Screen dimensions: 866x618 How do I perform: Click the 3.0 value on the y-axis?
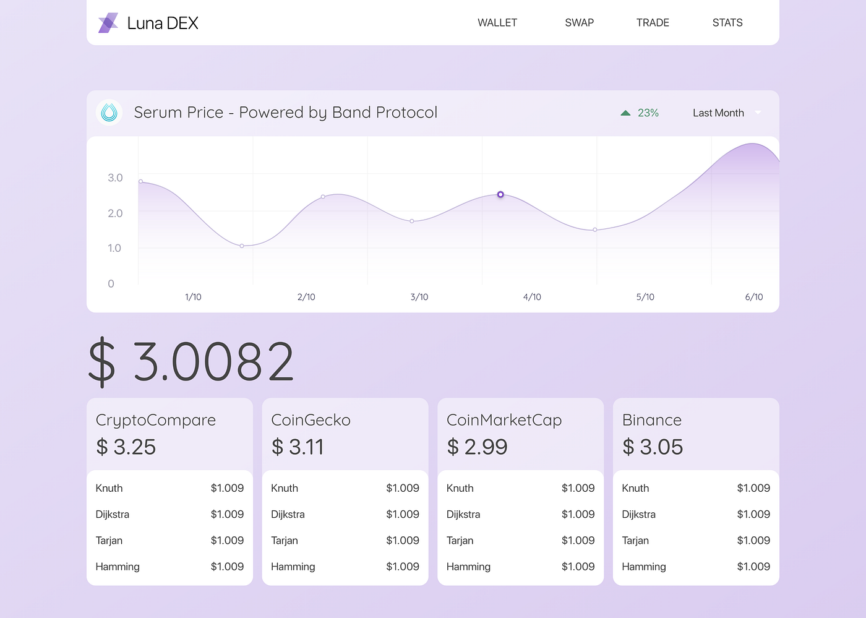pos(115,178)
